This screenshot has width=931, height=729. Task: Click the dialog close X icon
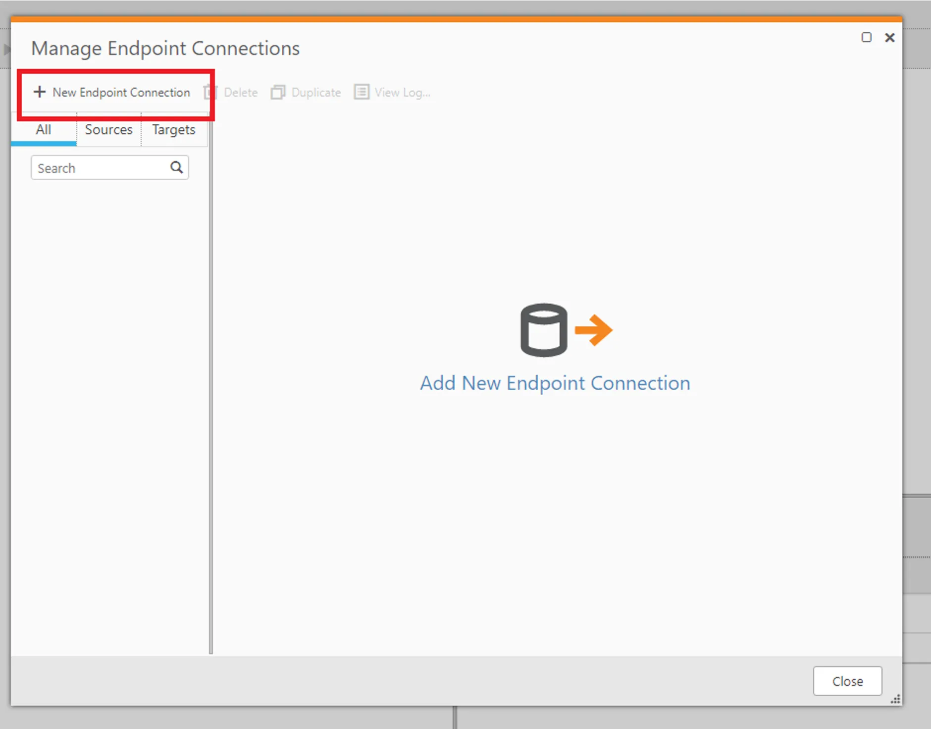pyautogui.click(x=890, y=37)
